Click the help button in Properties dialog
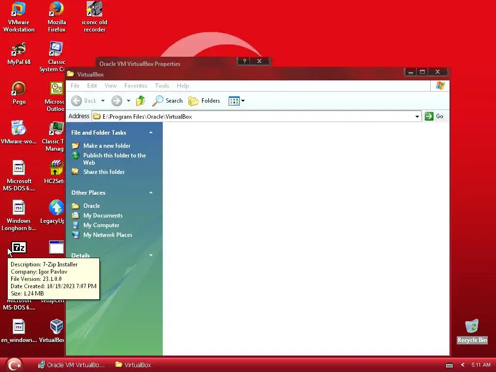The image size is (496, 372). pyautogui.click(x=244, y=61)
